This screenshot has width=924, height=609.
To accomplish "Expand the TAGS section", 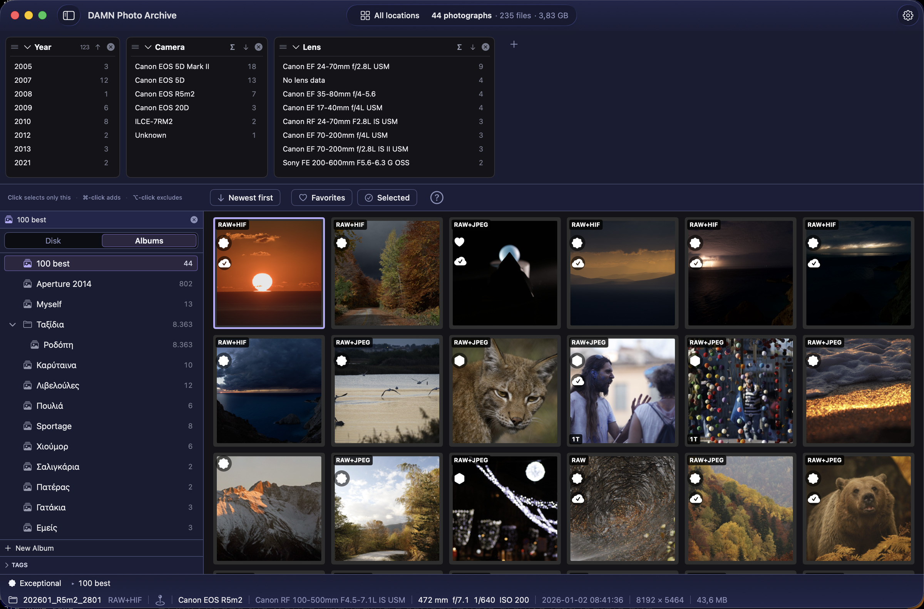I will pos(7,565).
